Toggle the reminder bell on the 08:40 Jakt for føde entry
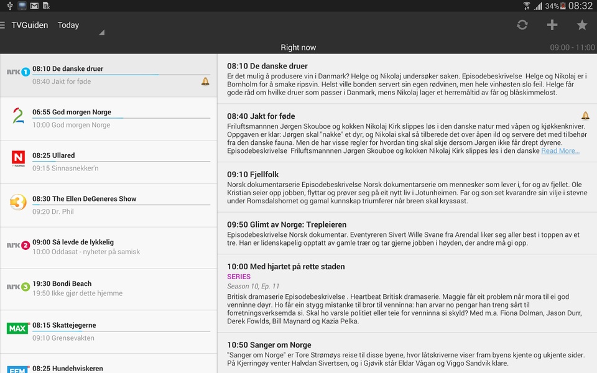 coord(585,116)
